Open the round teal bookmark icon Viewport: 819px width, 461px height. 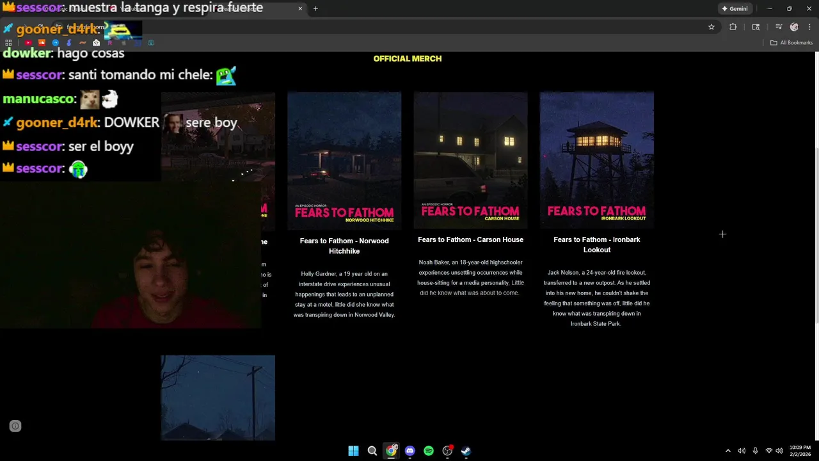coord(151,43)
